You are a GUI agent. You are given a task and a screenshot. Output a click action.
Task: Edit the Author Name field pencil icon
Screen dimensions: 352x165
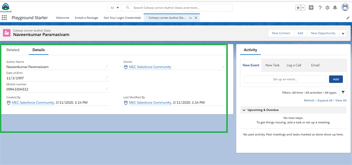pyautogui.click(x=107, y=67)
